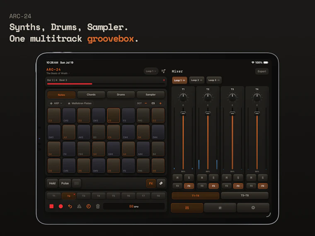Click the Mellotron Flutes instrument icon
Viewport: 315px width, 236px height.
point(69,104)
